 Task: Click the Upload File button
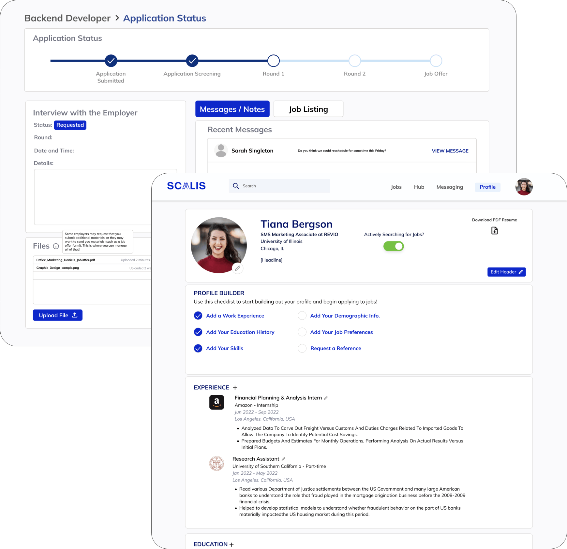(58, 315)
